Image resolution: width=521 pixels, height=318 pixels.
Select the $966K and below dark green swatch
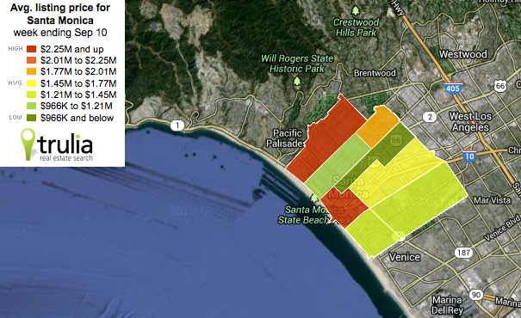(x=32, y=118)
